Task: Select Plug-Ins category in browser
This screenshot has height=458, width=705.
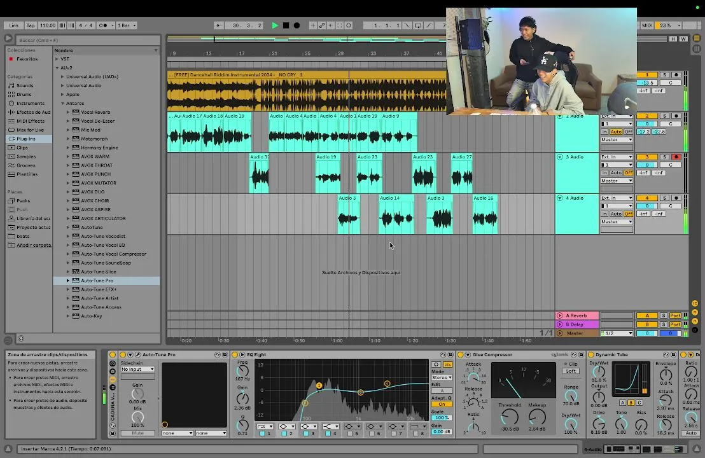Action: pyautogui.click(x=29, y=139)
